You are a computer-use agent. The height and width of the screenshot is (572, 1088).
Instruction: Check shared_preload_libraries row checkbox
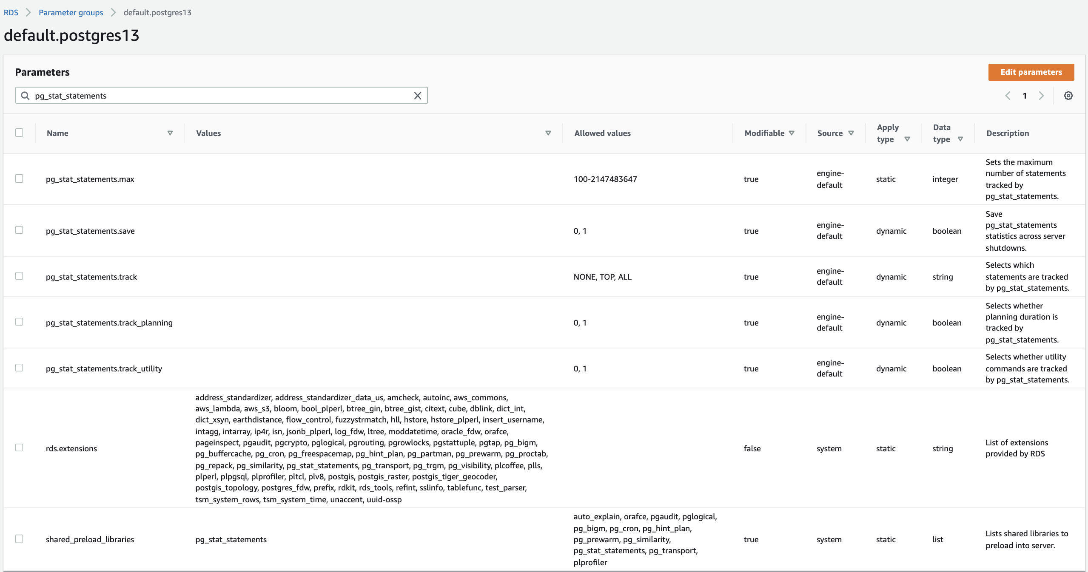(19, 539)
